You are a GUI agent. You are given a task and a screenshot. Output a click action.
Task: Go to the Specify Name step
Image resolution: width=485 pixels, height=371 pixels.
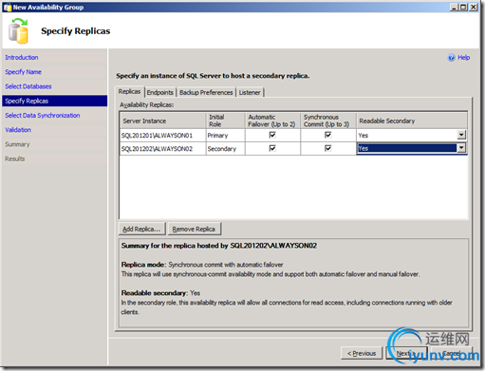point(23,72)
